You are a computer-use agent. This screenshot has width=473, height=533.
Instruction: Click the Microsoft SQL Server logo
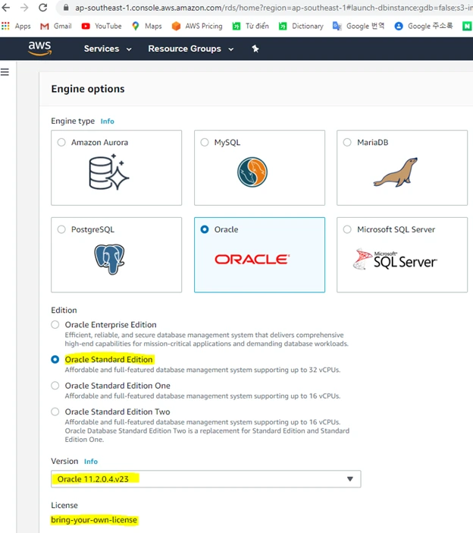coord(395,259)
